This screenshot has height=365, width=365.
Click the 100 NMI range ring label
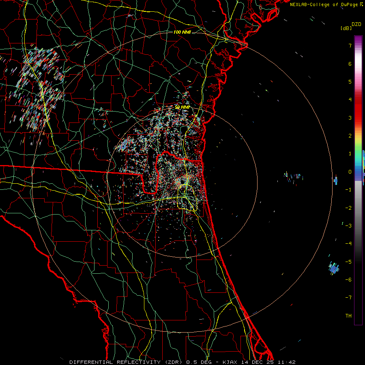(182, 32)
